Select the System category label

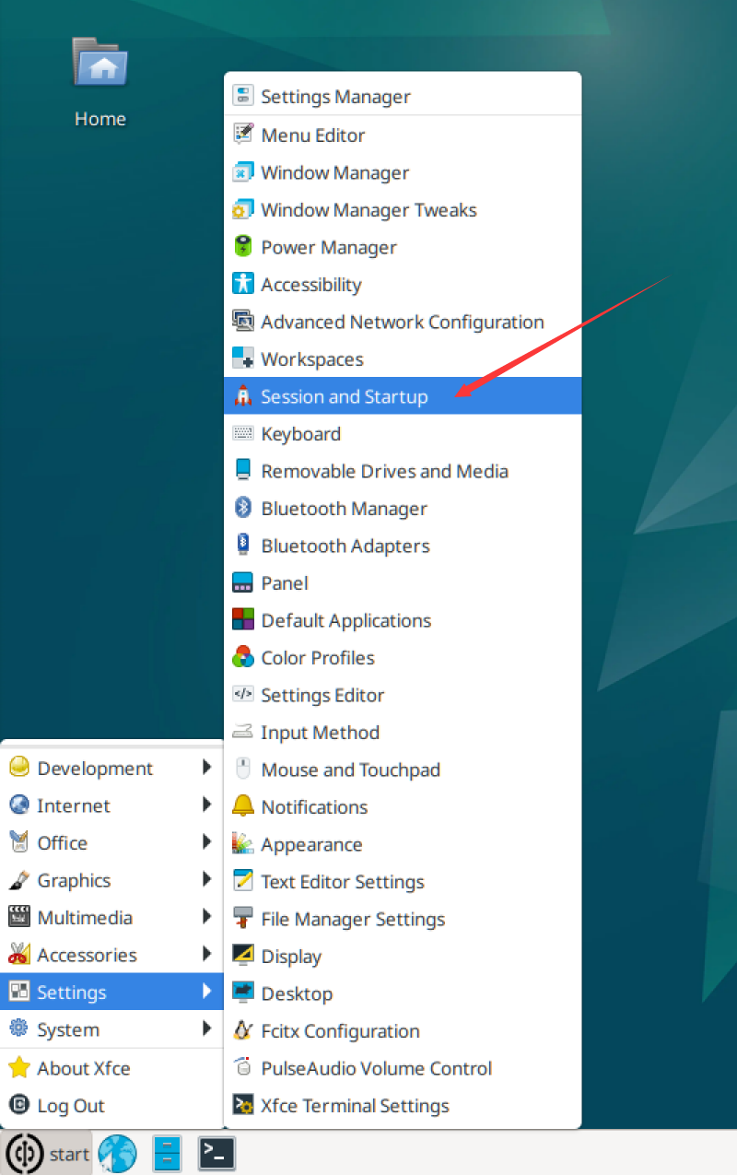click(68, 1029)
